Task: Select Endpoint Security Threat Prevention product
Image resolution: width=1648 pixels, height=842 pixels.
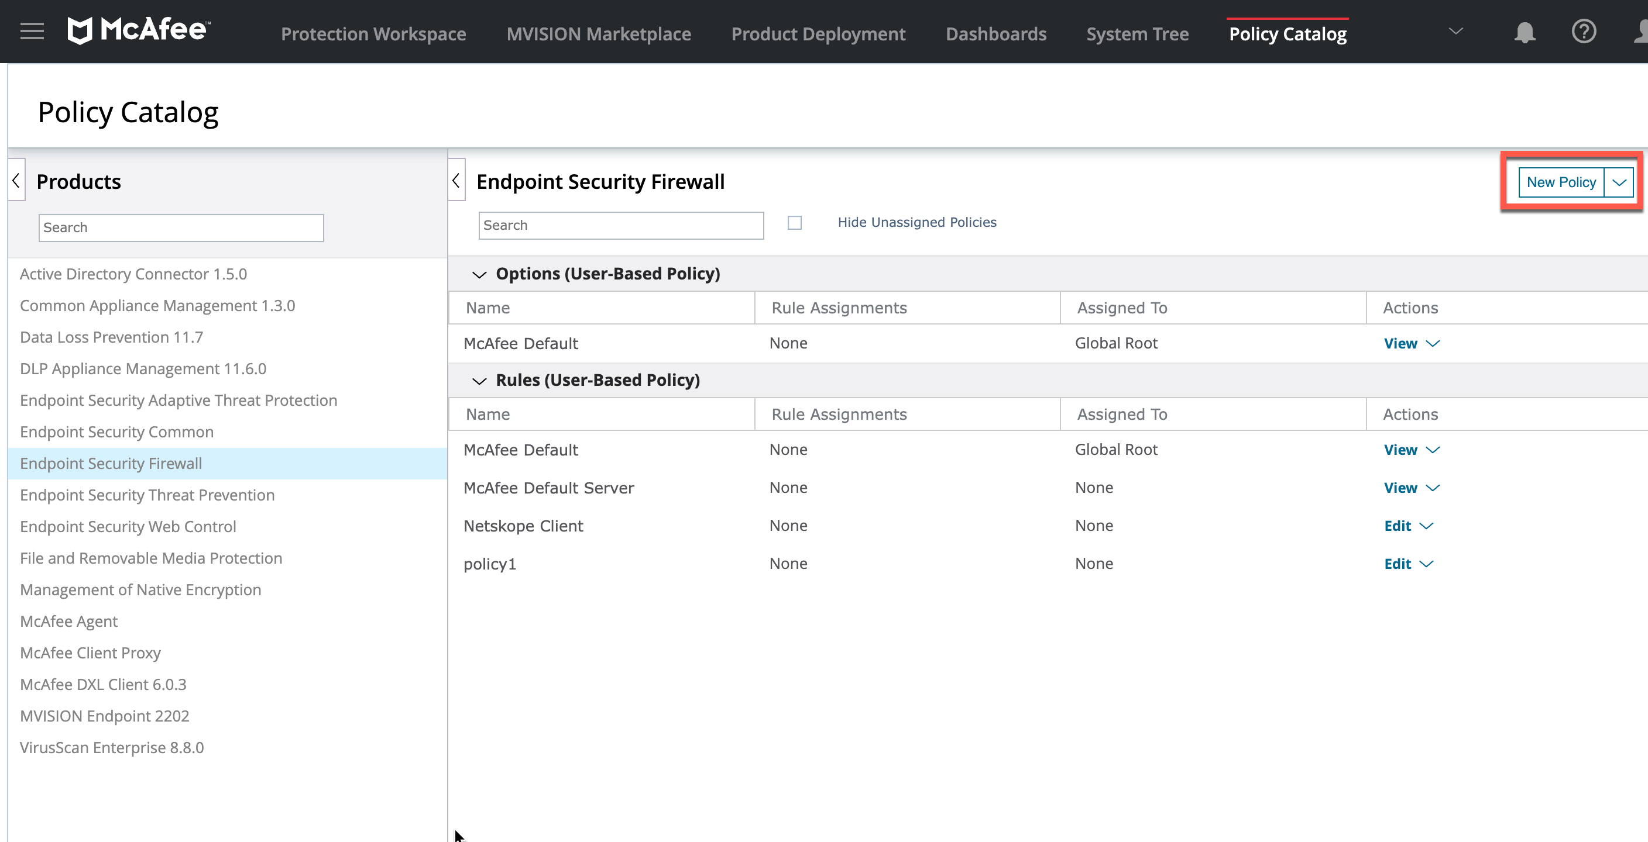Action: [147, 495]
